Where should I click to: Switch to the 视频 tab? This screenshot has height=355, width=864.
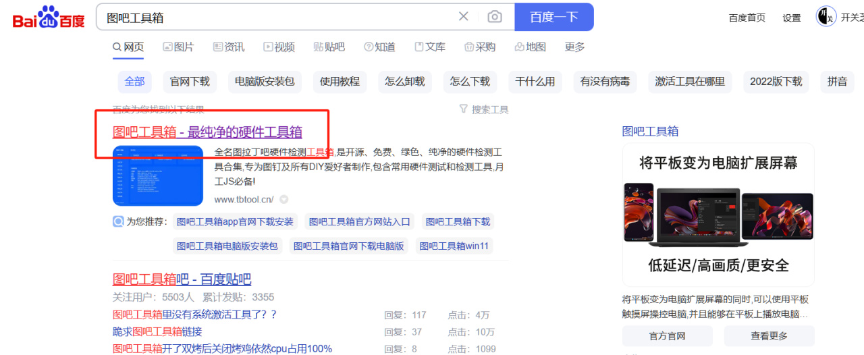tap(279, 47)
